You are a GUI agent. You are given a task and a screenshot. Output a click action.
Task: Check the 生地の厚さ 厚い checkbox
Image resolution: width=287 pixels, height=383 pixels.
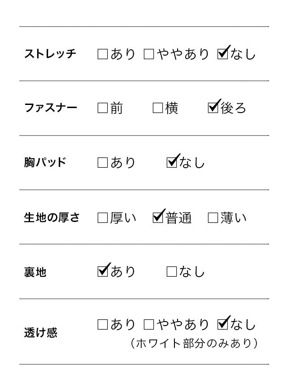[103, 218]
